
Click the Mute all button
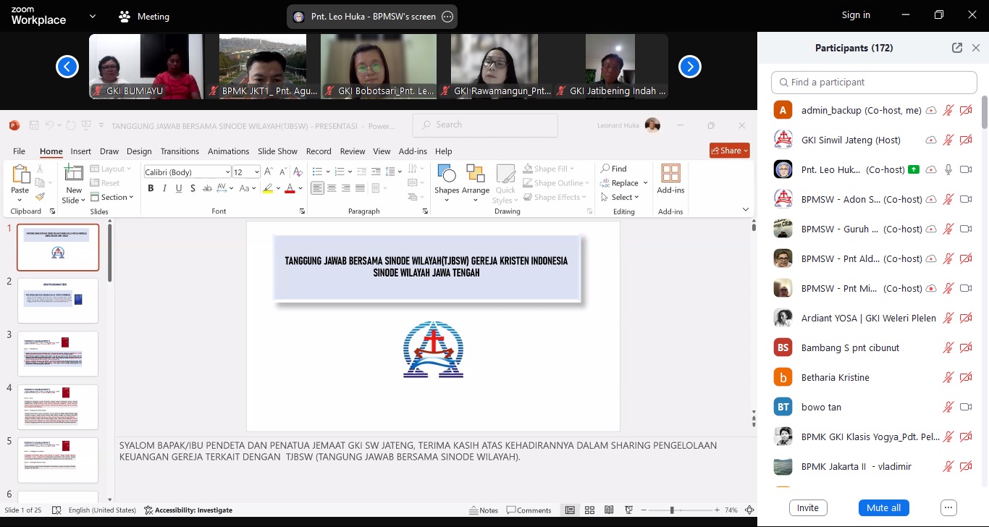(883, 507)
